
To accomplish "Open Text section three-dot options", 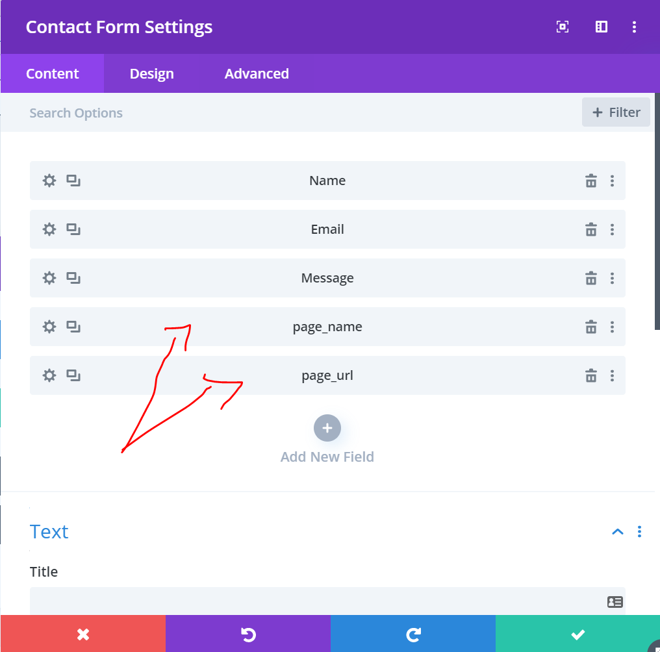I will [x=639, y=532].
